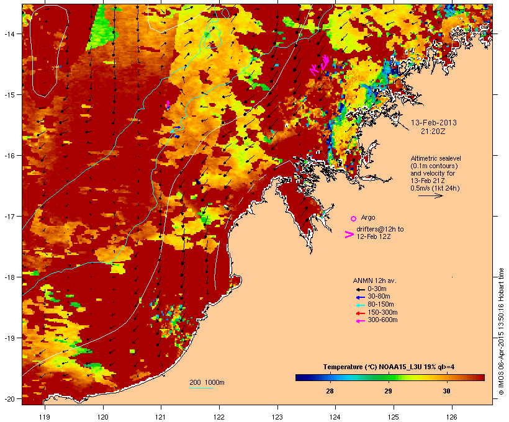Click the cyan 80-150m legend arrow

coord(360,305)
